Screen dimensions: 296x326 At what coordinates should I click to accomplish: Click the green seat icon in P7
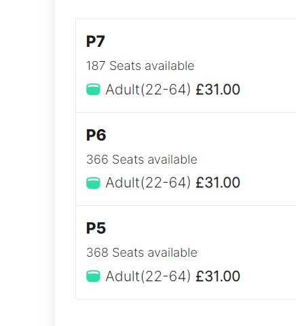coord(93,89)
